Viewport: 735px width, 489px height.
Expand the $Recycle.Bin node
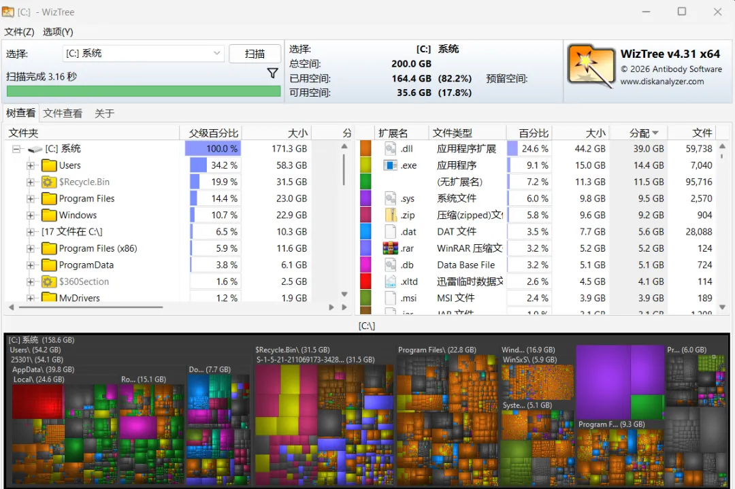pos(31,182)
